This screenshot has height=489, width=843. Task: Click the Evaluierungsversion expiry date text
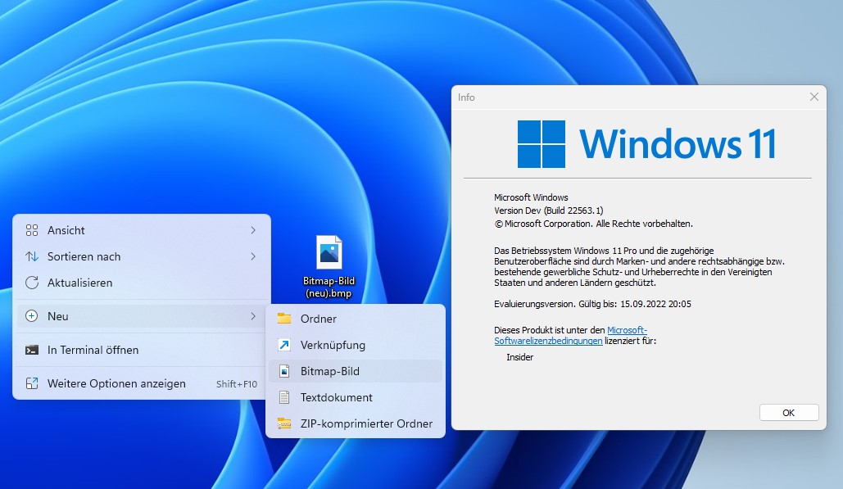click(592, 304)
